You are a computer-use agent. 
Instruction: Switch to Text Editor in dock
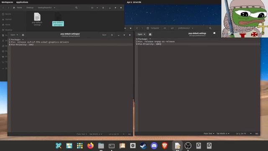[178, 146]
